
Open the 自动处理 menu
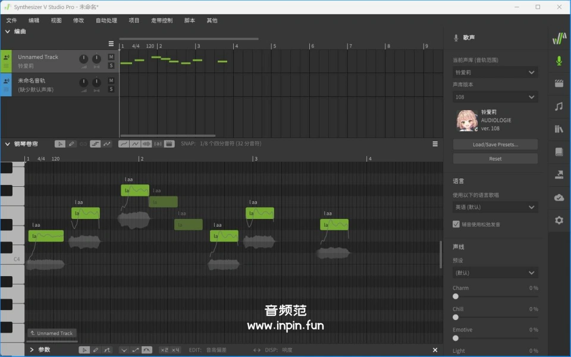point(106,20)
